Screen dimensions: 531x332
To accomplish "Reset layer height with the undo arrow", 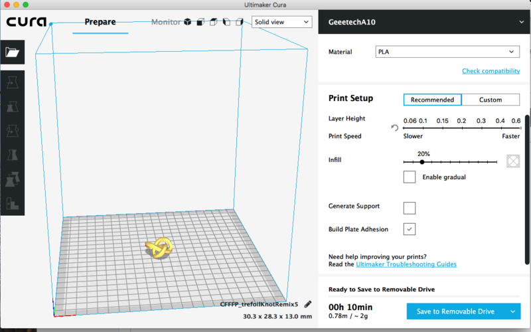I will pos(395,127).
